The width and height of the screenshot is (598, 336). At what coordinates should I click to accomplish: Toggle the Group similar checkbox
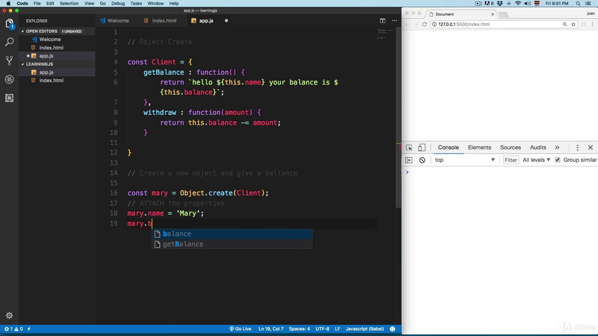coord(557,160)
